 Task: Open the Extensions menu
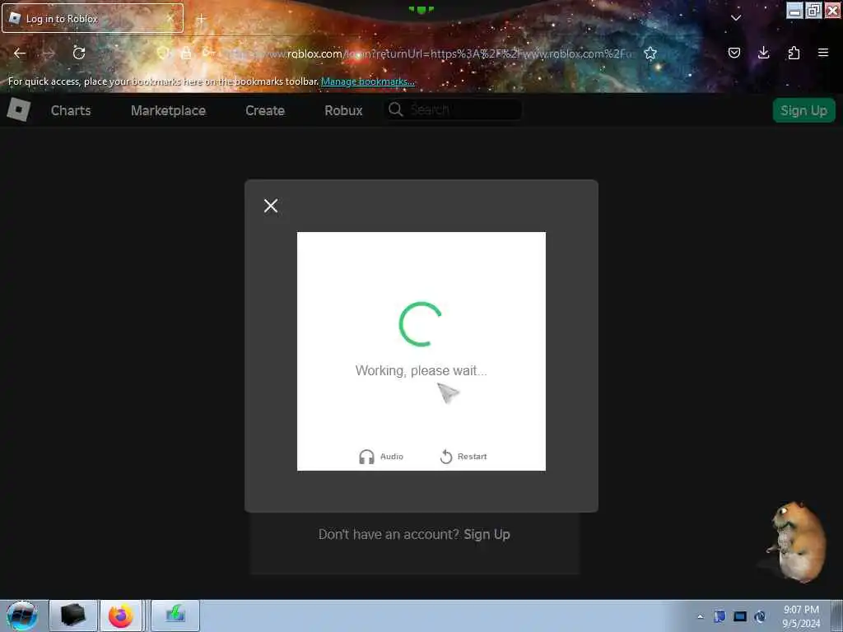[794, 53]
